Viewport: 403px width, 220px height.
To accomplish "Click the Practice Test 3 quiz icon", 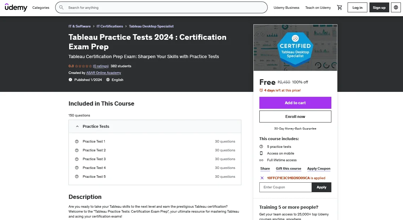I will (77, 159).
